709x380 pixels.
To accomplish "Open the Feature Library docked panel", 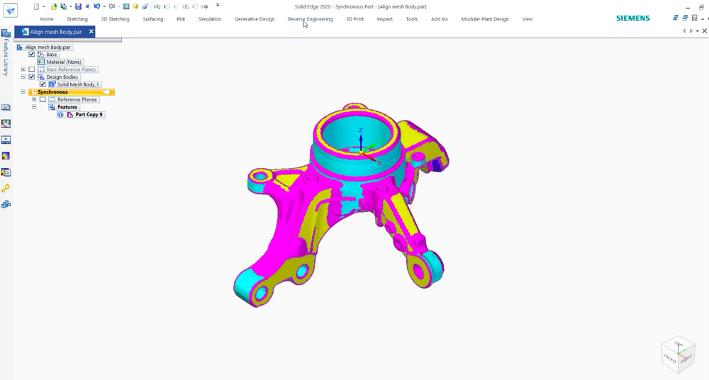I will (6, 52).
